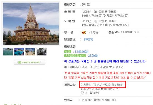Click the blue price fluctuation notice
The image size is (153, 105).
point(105,61)
